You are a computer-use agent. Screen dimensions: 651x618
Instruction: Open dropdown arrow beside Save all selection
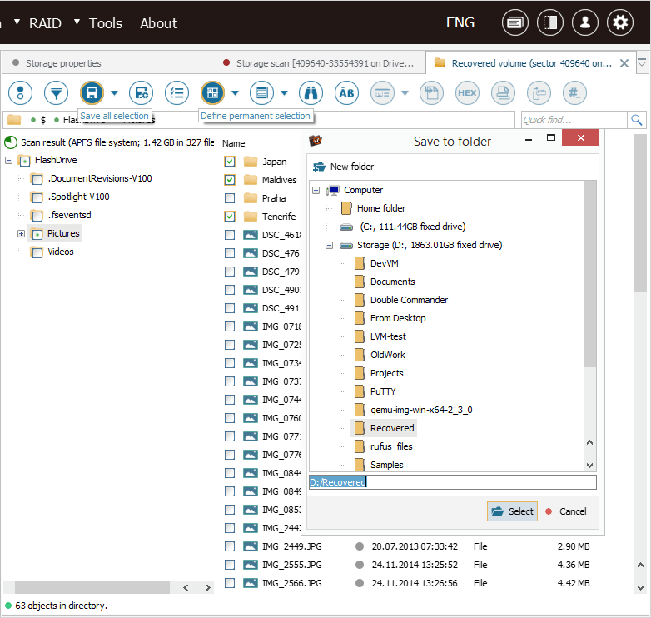114,92
